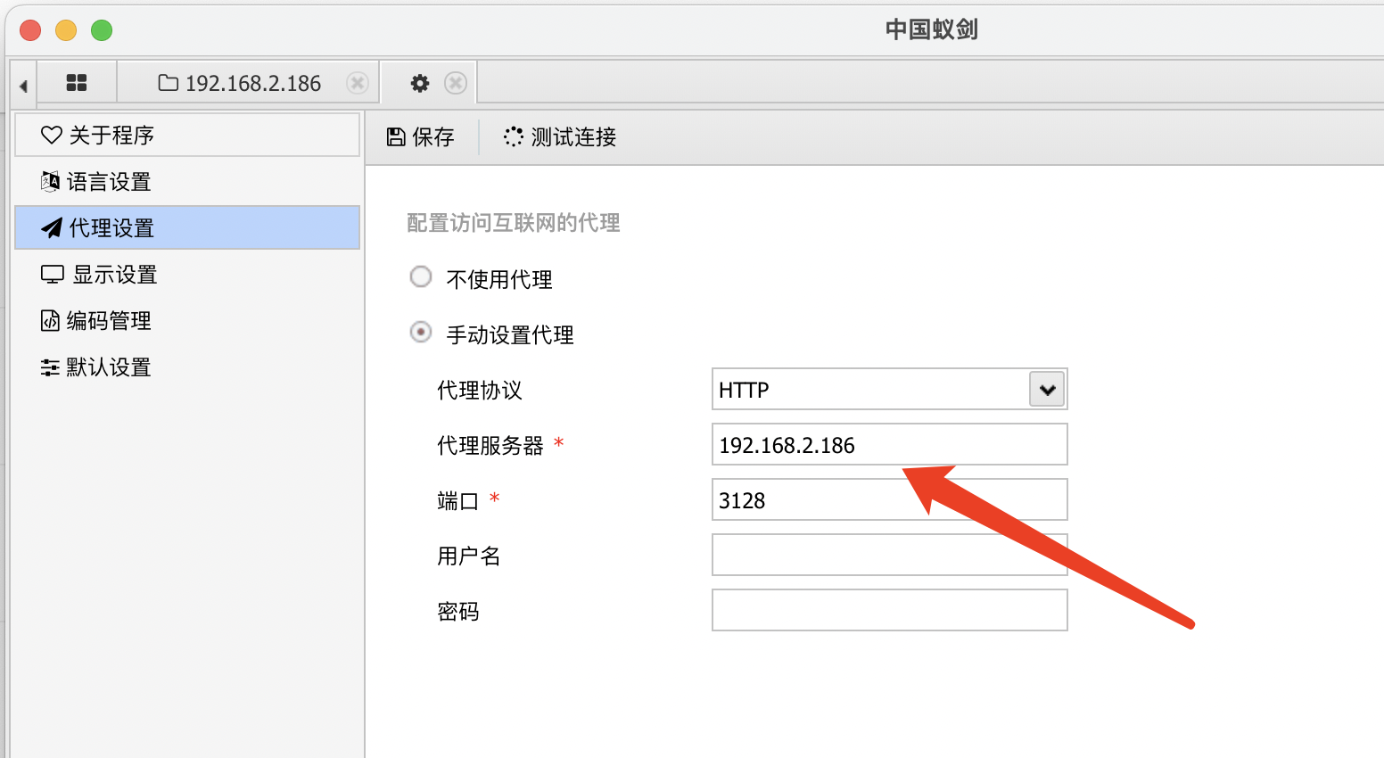Click the left arrow tab scroll icon
This screenshot has height=758, width=1384.
point(23,86)
